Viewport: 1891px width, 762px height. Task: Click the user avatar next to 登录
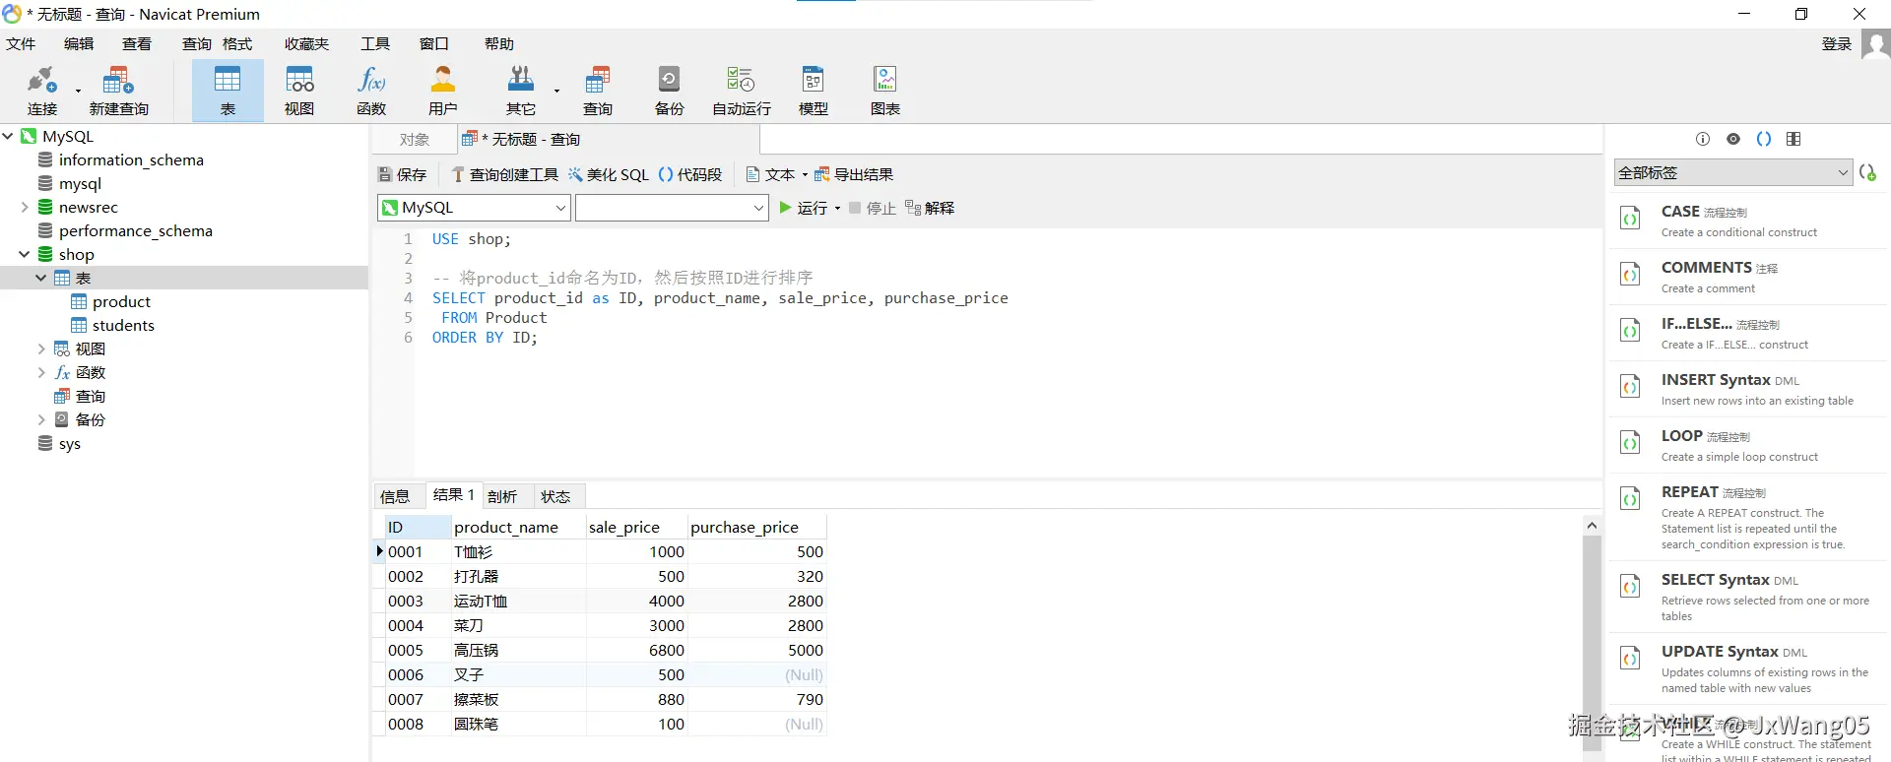pos(1875,44)
